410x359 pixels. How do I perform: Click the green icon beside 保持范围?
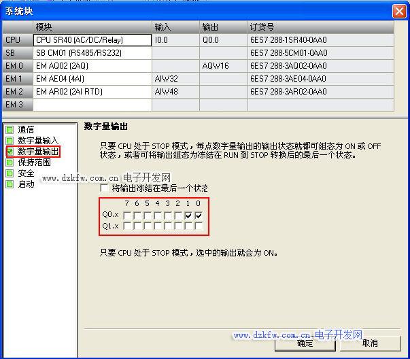10,163
